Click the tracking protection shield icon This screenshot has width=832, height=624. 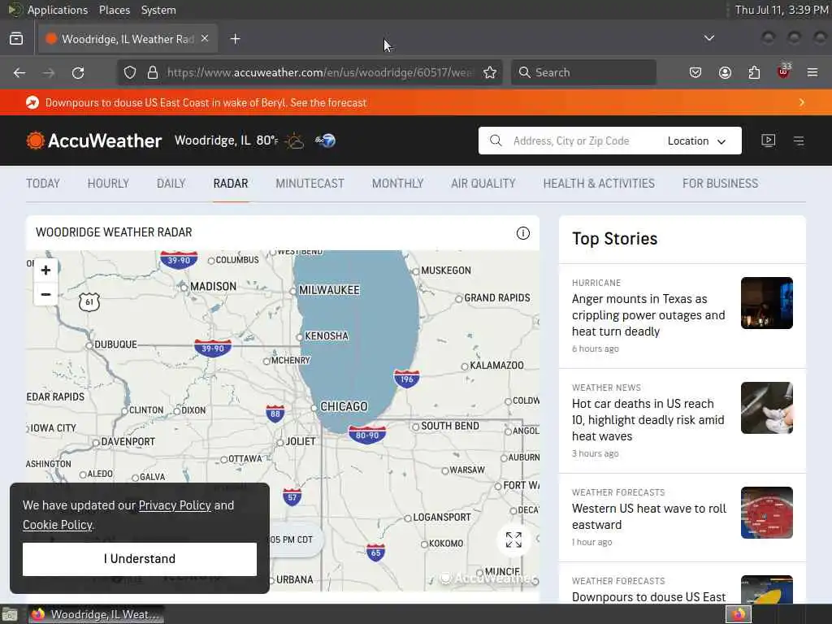coord(130,72)
